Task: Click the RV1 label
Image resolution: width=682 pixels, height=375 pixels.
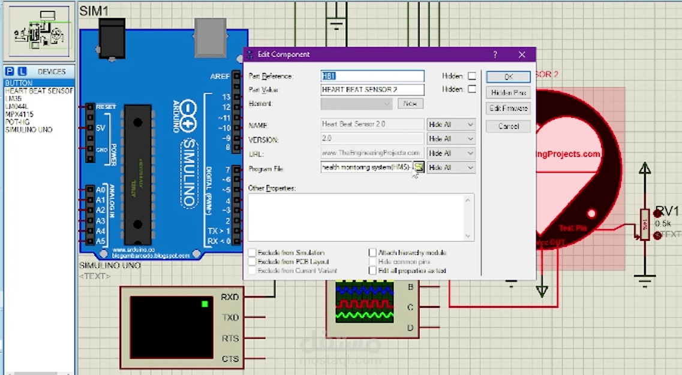Action: (667, 211)
